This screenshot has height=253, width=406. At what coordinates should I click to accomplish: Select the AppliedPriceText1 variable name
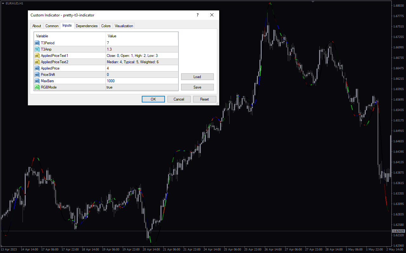[55, 56]
